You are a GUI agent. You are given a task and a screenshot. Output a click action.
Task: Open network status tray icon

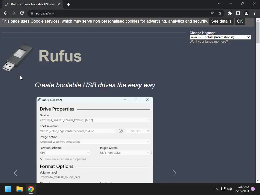[223, 189]
